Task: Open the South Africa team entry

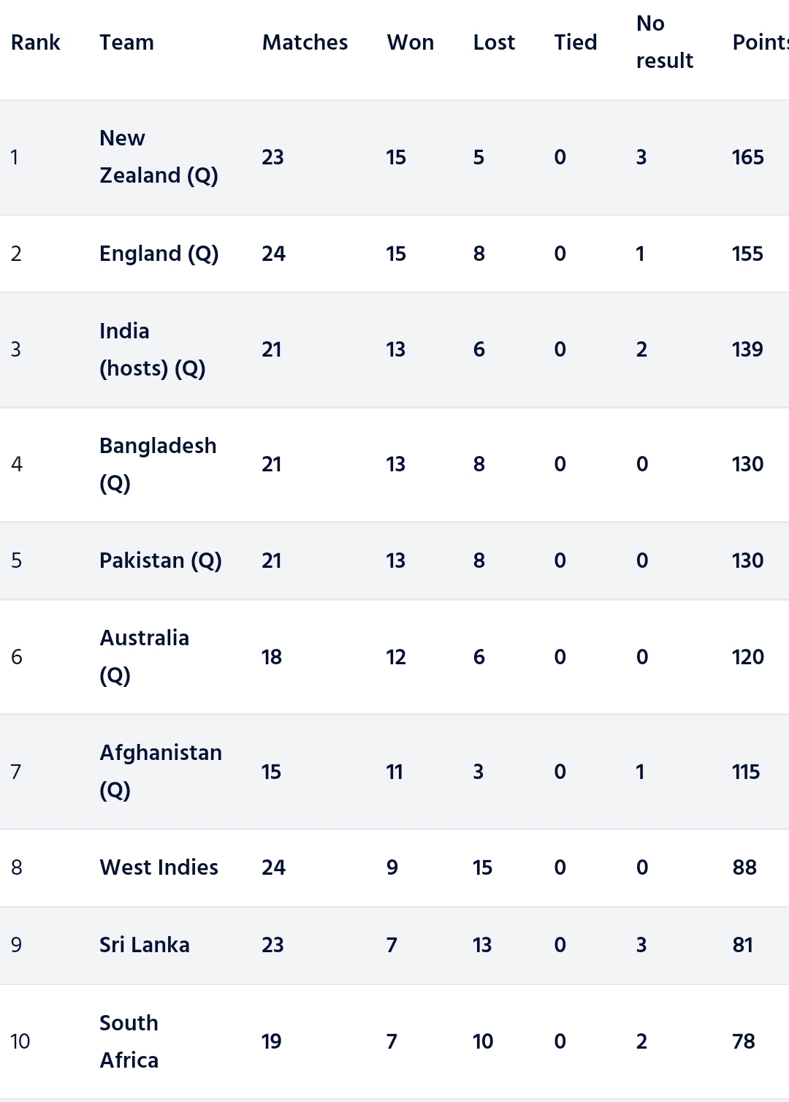Action: click(x=129, y=1041)
